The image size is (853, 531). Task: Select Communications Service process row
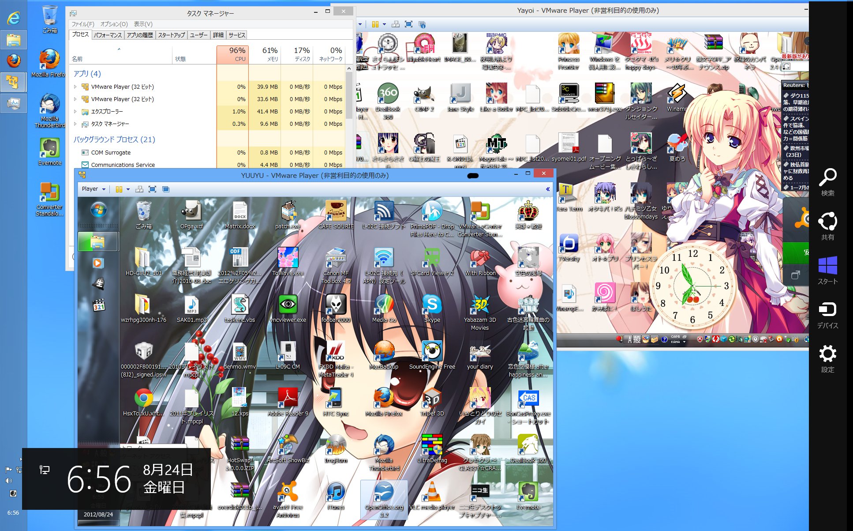click(208, 165)
